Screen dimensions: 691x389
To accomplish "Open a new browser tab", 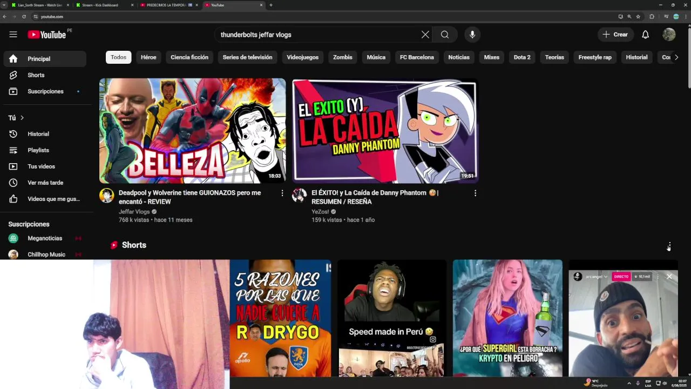I will click(271, 5).
